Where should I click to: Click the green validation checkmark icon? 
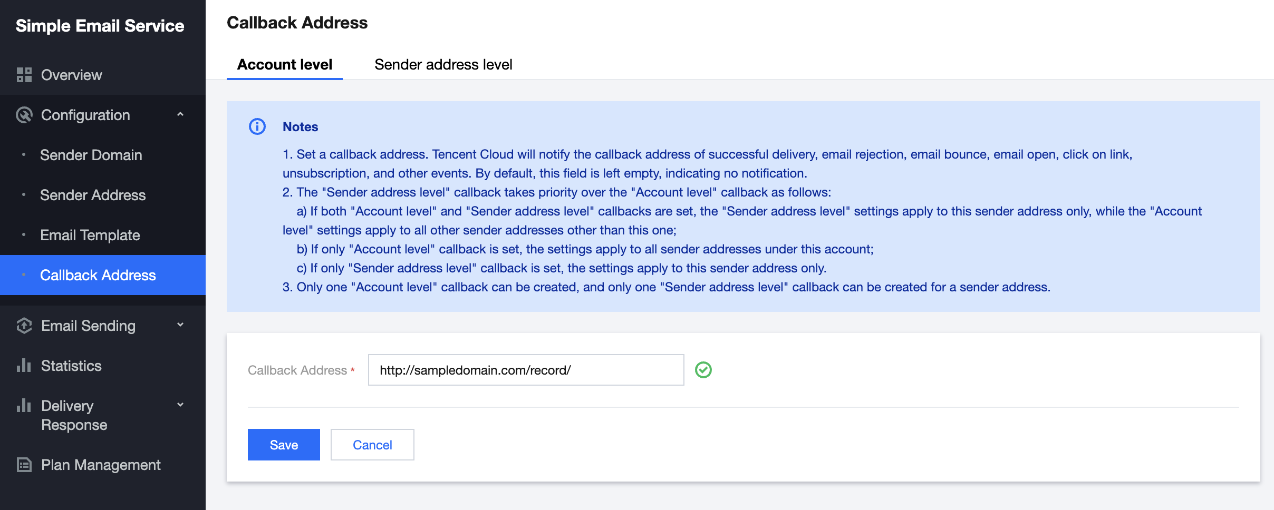703,370
